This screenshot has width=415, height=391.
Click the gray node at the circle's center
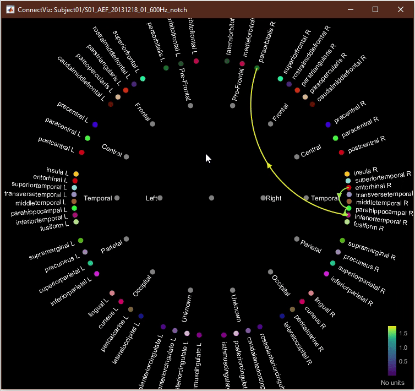pos(212,198)
